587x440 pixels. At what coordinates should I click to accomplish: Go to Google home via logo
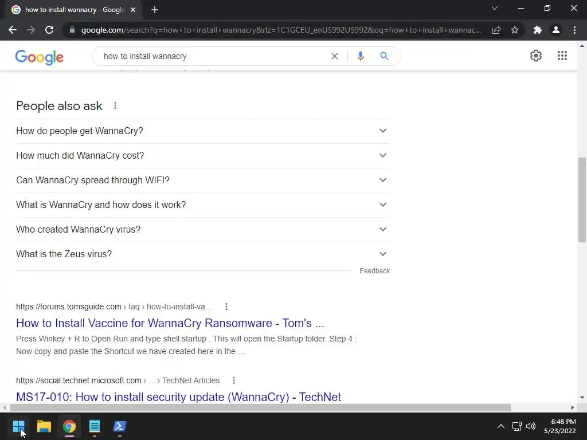[x=40, y=57]
